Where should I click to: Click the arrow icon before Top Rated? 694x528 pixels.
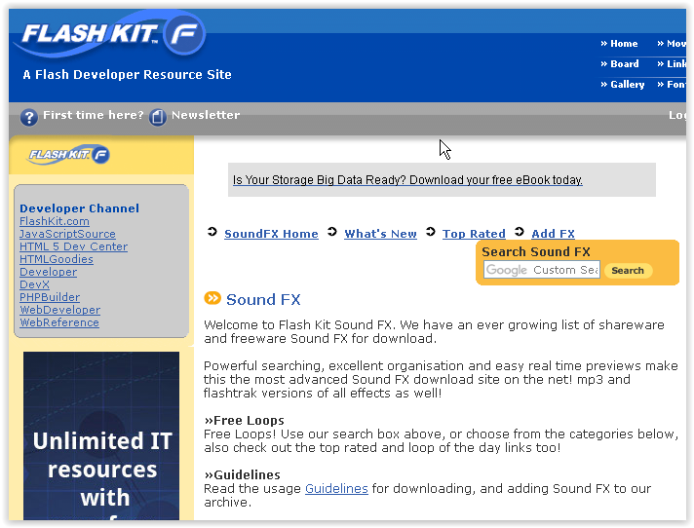pyautogui.click(x=431, y=232)
